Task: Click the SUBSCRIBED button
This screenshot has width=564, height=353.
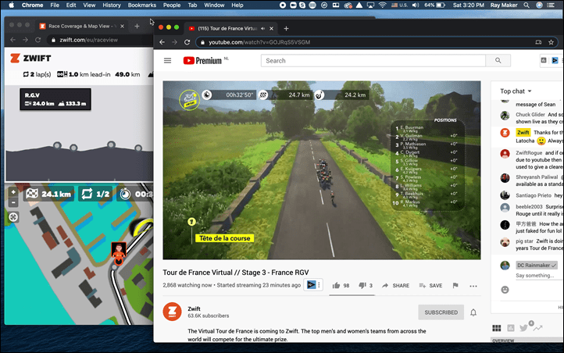Action: tap(441, 312)
